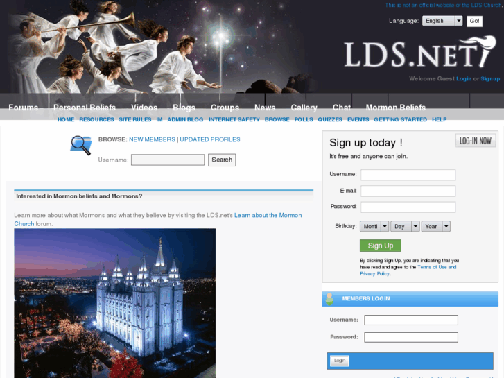Click the Login link beside Welcome Guest

[464, 79]
